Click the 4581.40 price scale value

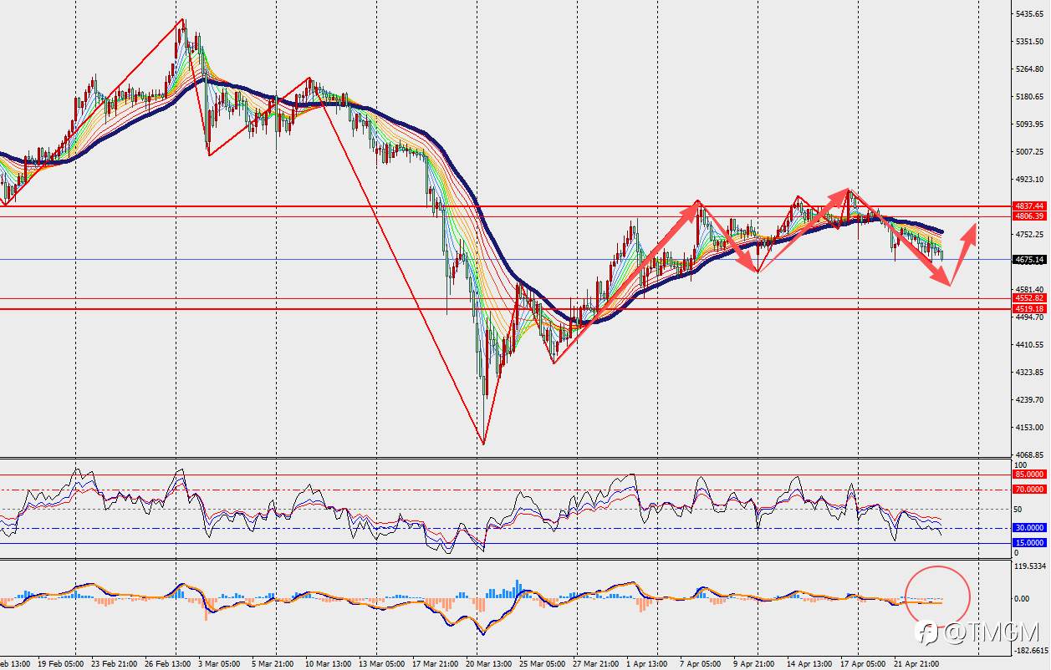point(1030,290)
